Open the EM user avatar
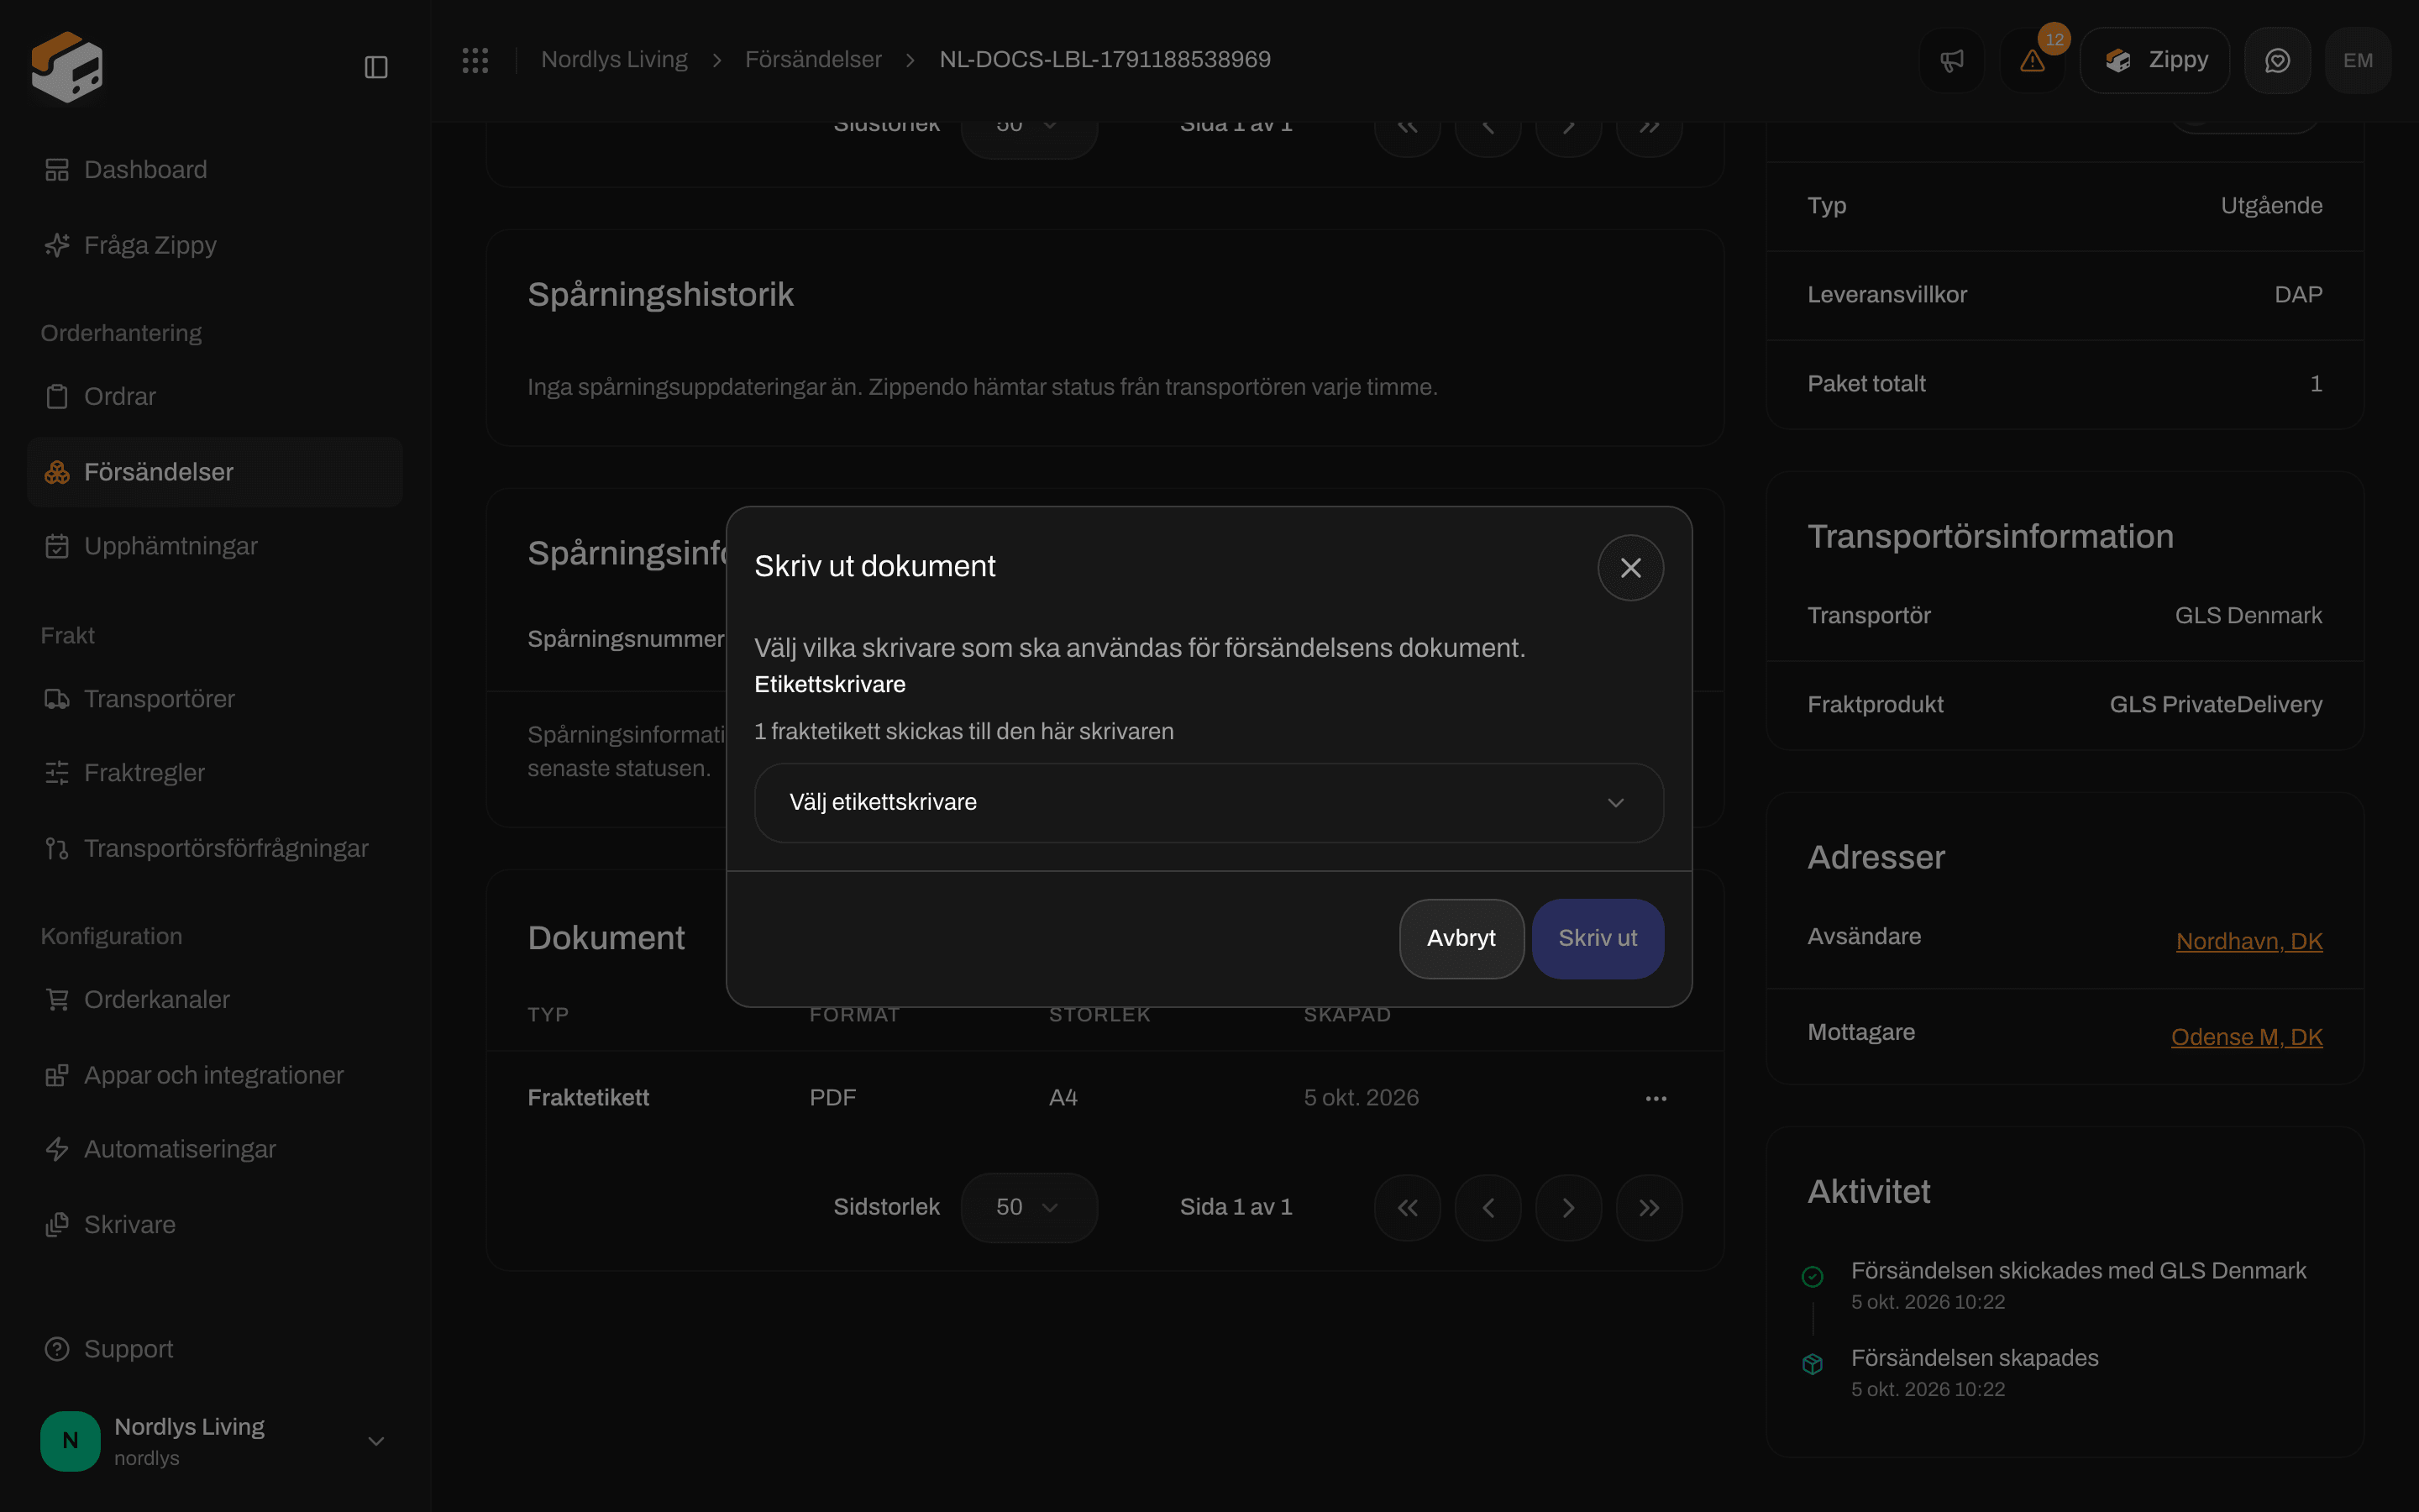Viewport: 2419px width, 1512px height. [x=2358, y=61]
